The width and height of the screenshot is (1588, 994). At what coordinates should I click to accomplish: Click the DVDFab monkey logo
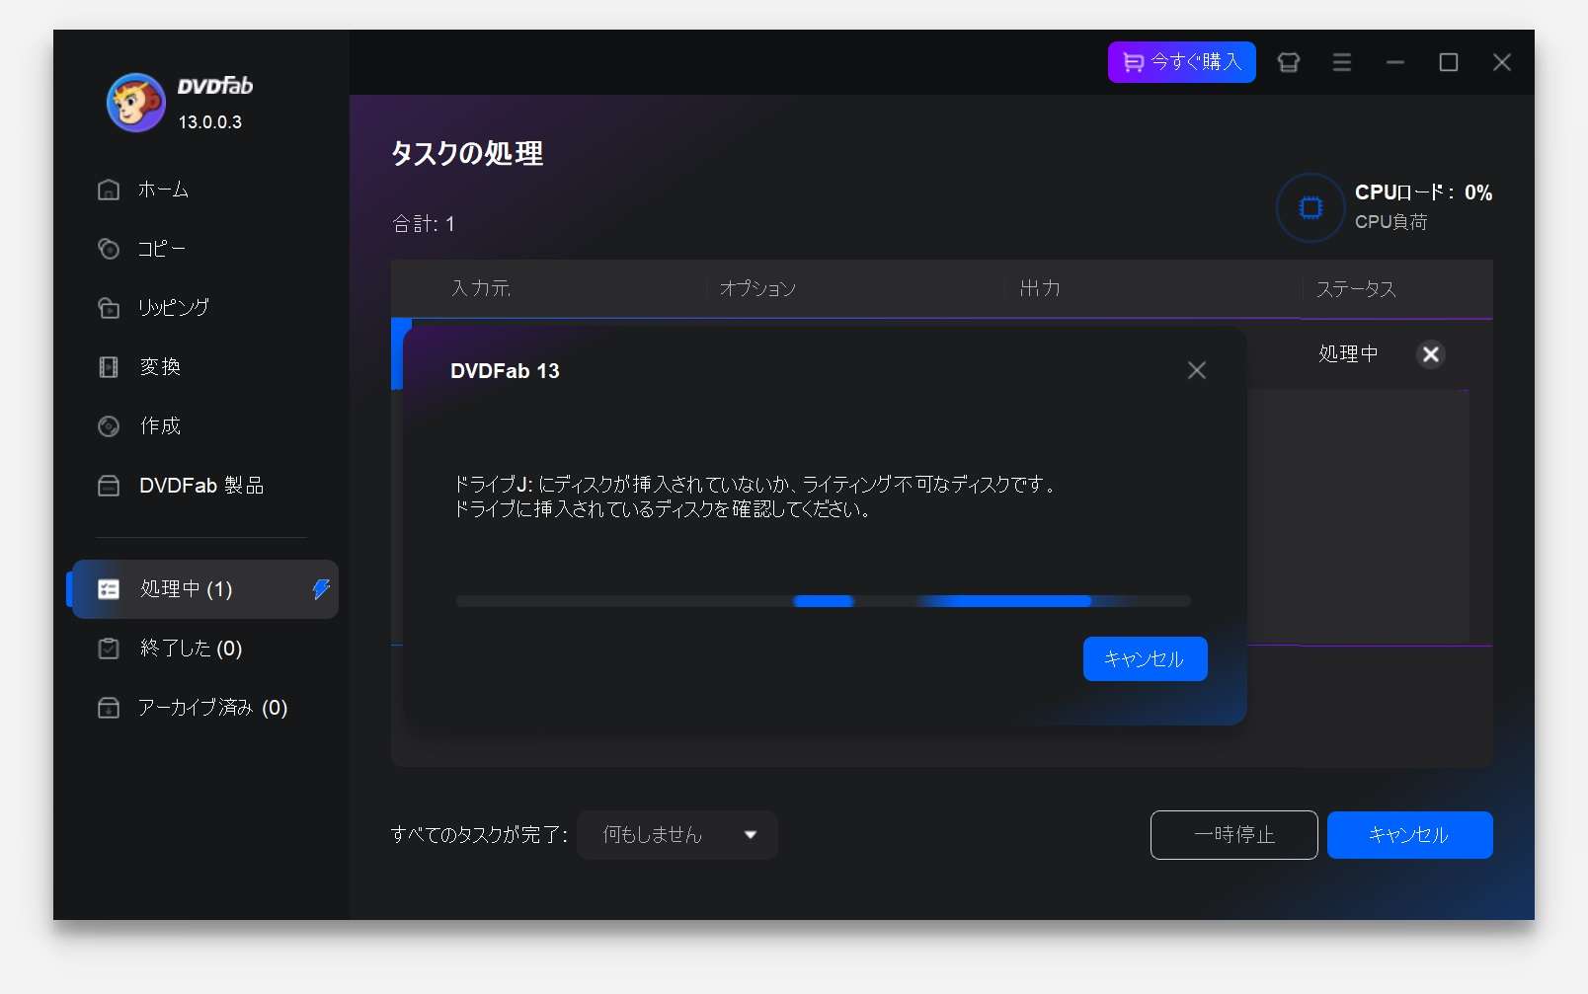(135, 103)
